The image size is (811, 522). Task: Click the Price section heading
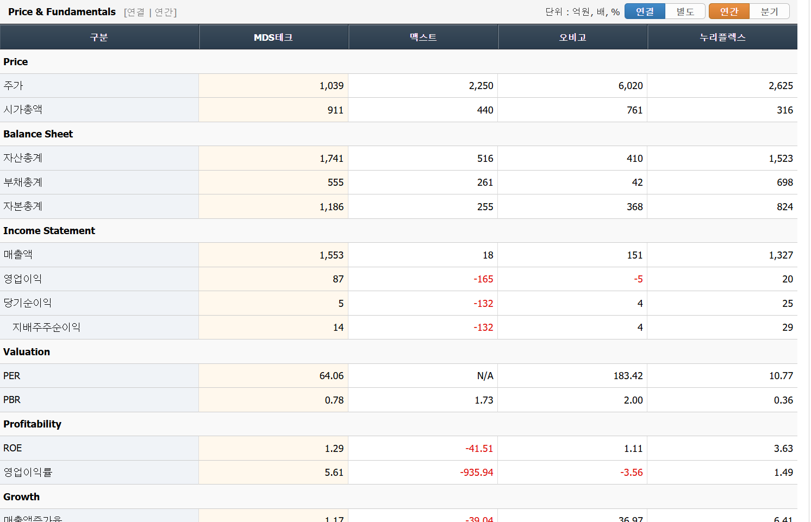pos(16,62)
